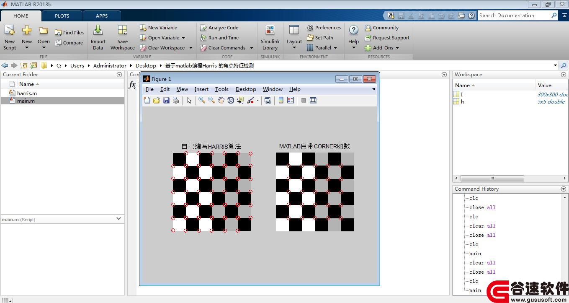The image size is (569, 303).
Task: Select the Edit Plot arrow tool
Action: point(189,100)
